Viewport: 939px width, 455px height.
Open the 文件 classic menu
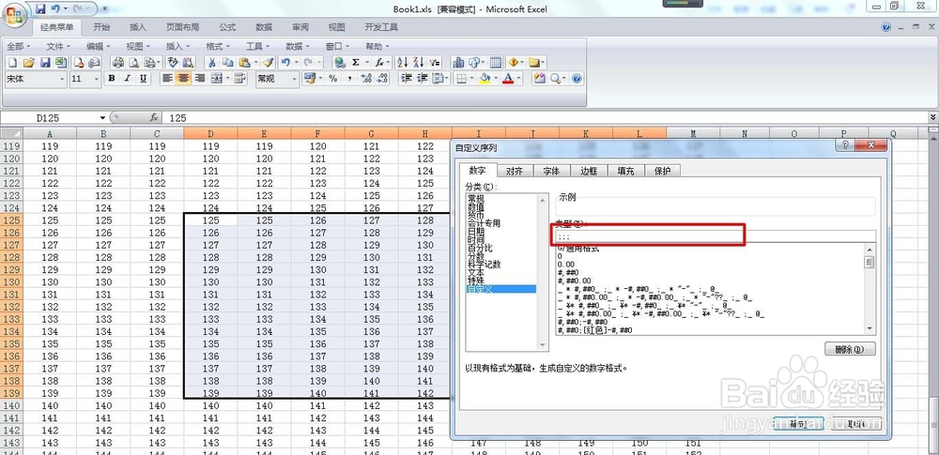click(58, 46)
